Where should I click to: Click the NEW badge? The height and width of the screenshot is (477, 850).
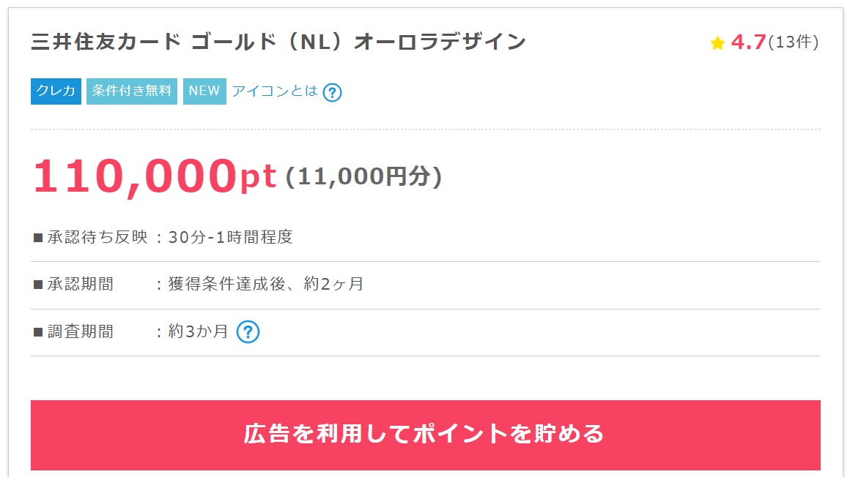(x=204, y=91)
